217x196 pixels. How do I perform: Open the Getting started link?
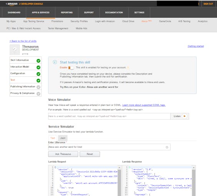pyautogui.click(x=196, y=46)
